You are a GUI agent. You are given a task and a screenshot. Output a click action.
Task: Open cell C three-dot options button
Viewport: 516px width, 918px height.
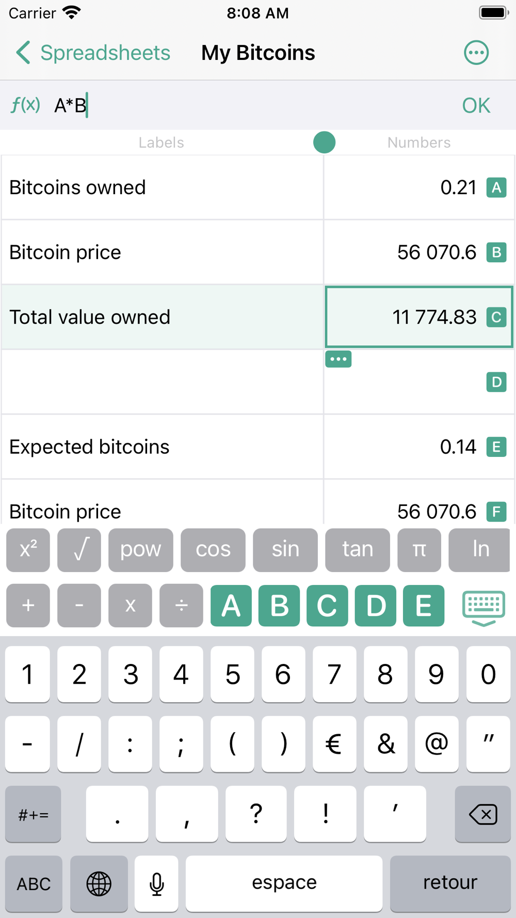click(338, 359)
